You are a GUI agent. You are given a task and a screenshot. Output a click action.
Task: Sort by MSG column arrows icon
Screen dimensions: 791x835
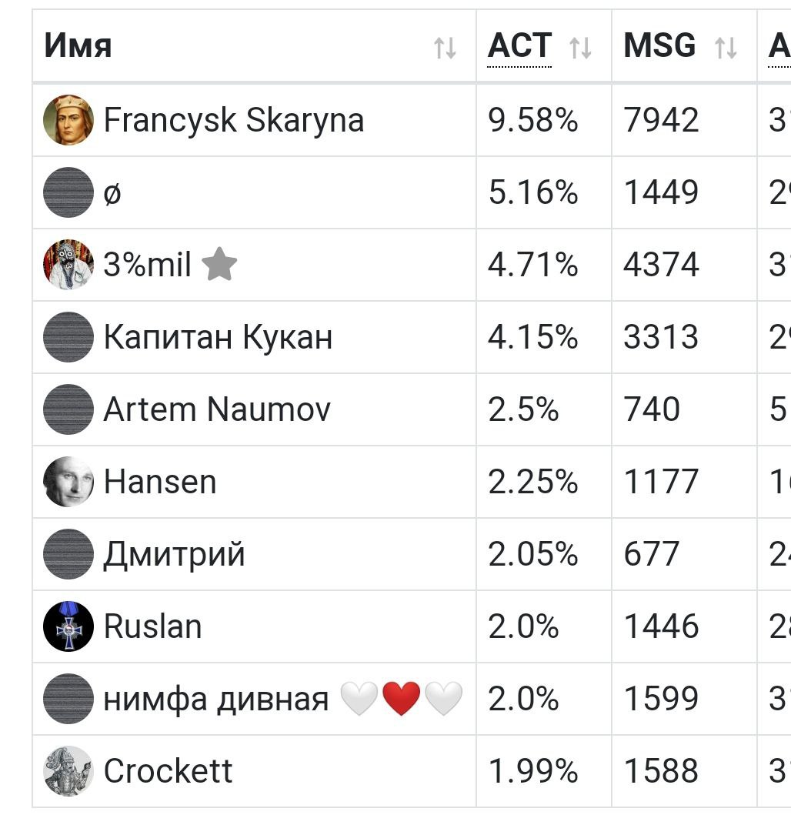click(x=726, y=48)
